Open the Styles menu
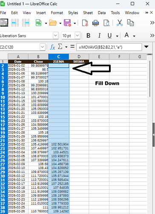155x214 pixels. click(x=73, y=13)
